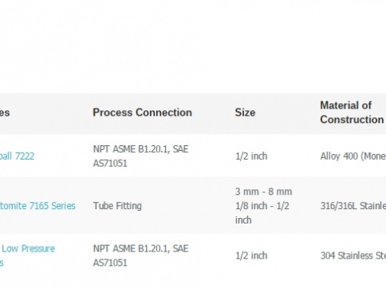The width and height of the screenshot is (386, 289).
Task: Click the 1/8 inch - 1/2 inch size text
Action: coord(262,206)
